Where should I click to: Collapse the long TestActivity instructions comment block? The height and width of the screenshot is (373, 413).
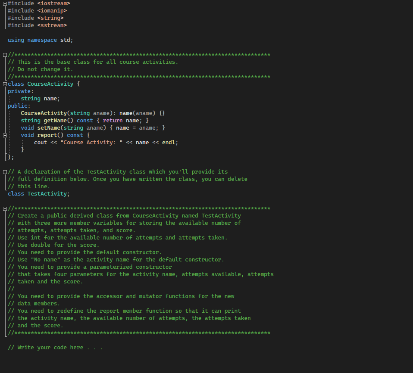tap(4, 208)
